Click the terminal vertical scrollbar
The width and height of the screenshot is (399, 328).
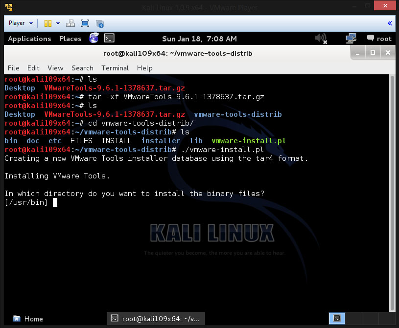(x=392, y=193)
